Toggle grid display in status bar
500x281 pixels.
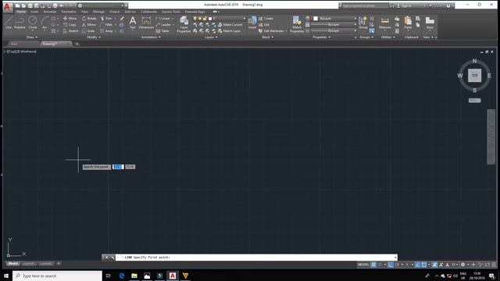[373, 265]
